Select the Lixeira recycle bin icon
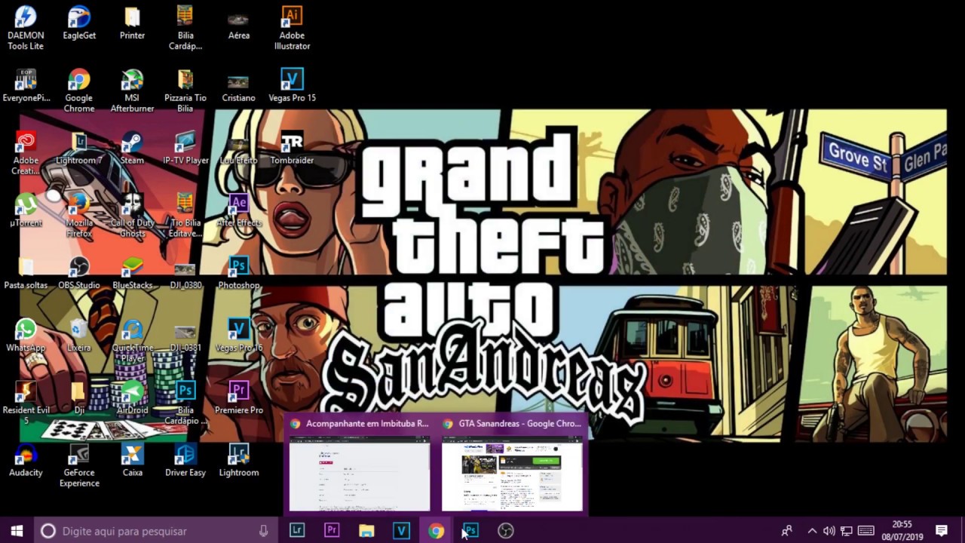The width and height of the screenshot is (965, 543). tap(79, 335)
